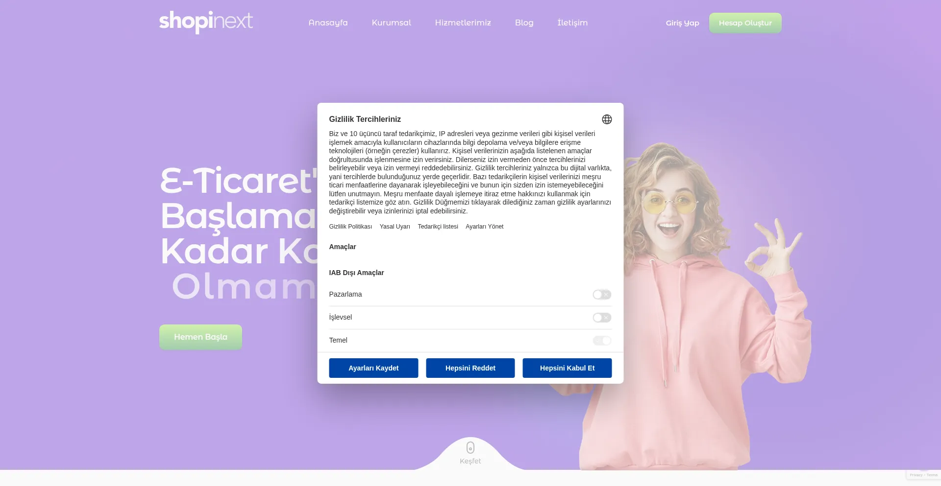Viewport: 941px width, 486px height.
Task: Open the Blog page
Action: coord(524,23)
